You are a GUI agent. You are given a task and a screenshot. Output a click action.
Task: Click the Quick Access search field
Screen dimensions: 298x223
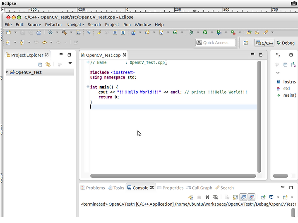(x=216, y=43)
